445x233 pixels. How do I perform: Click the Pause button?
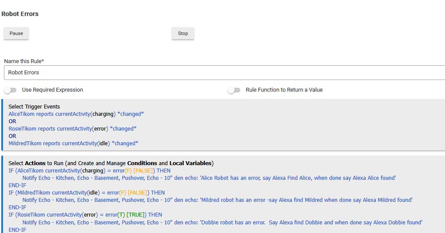pyautogui.click(x=16, y=34)
